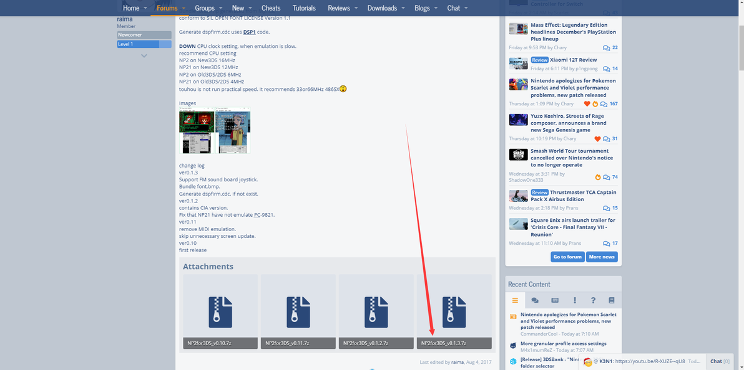744x370 pixels.
Task: Open the forum posts icon in Recent Content
Action: coord(535,300)
